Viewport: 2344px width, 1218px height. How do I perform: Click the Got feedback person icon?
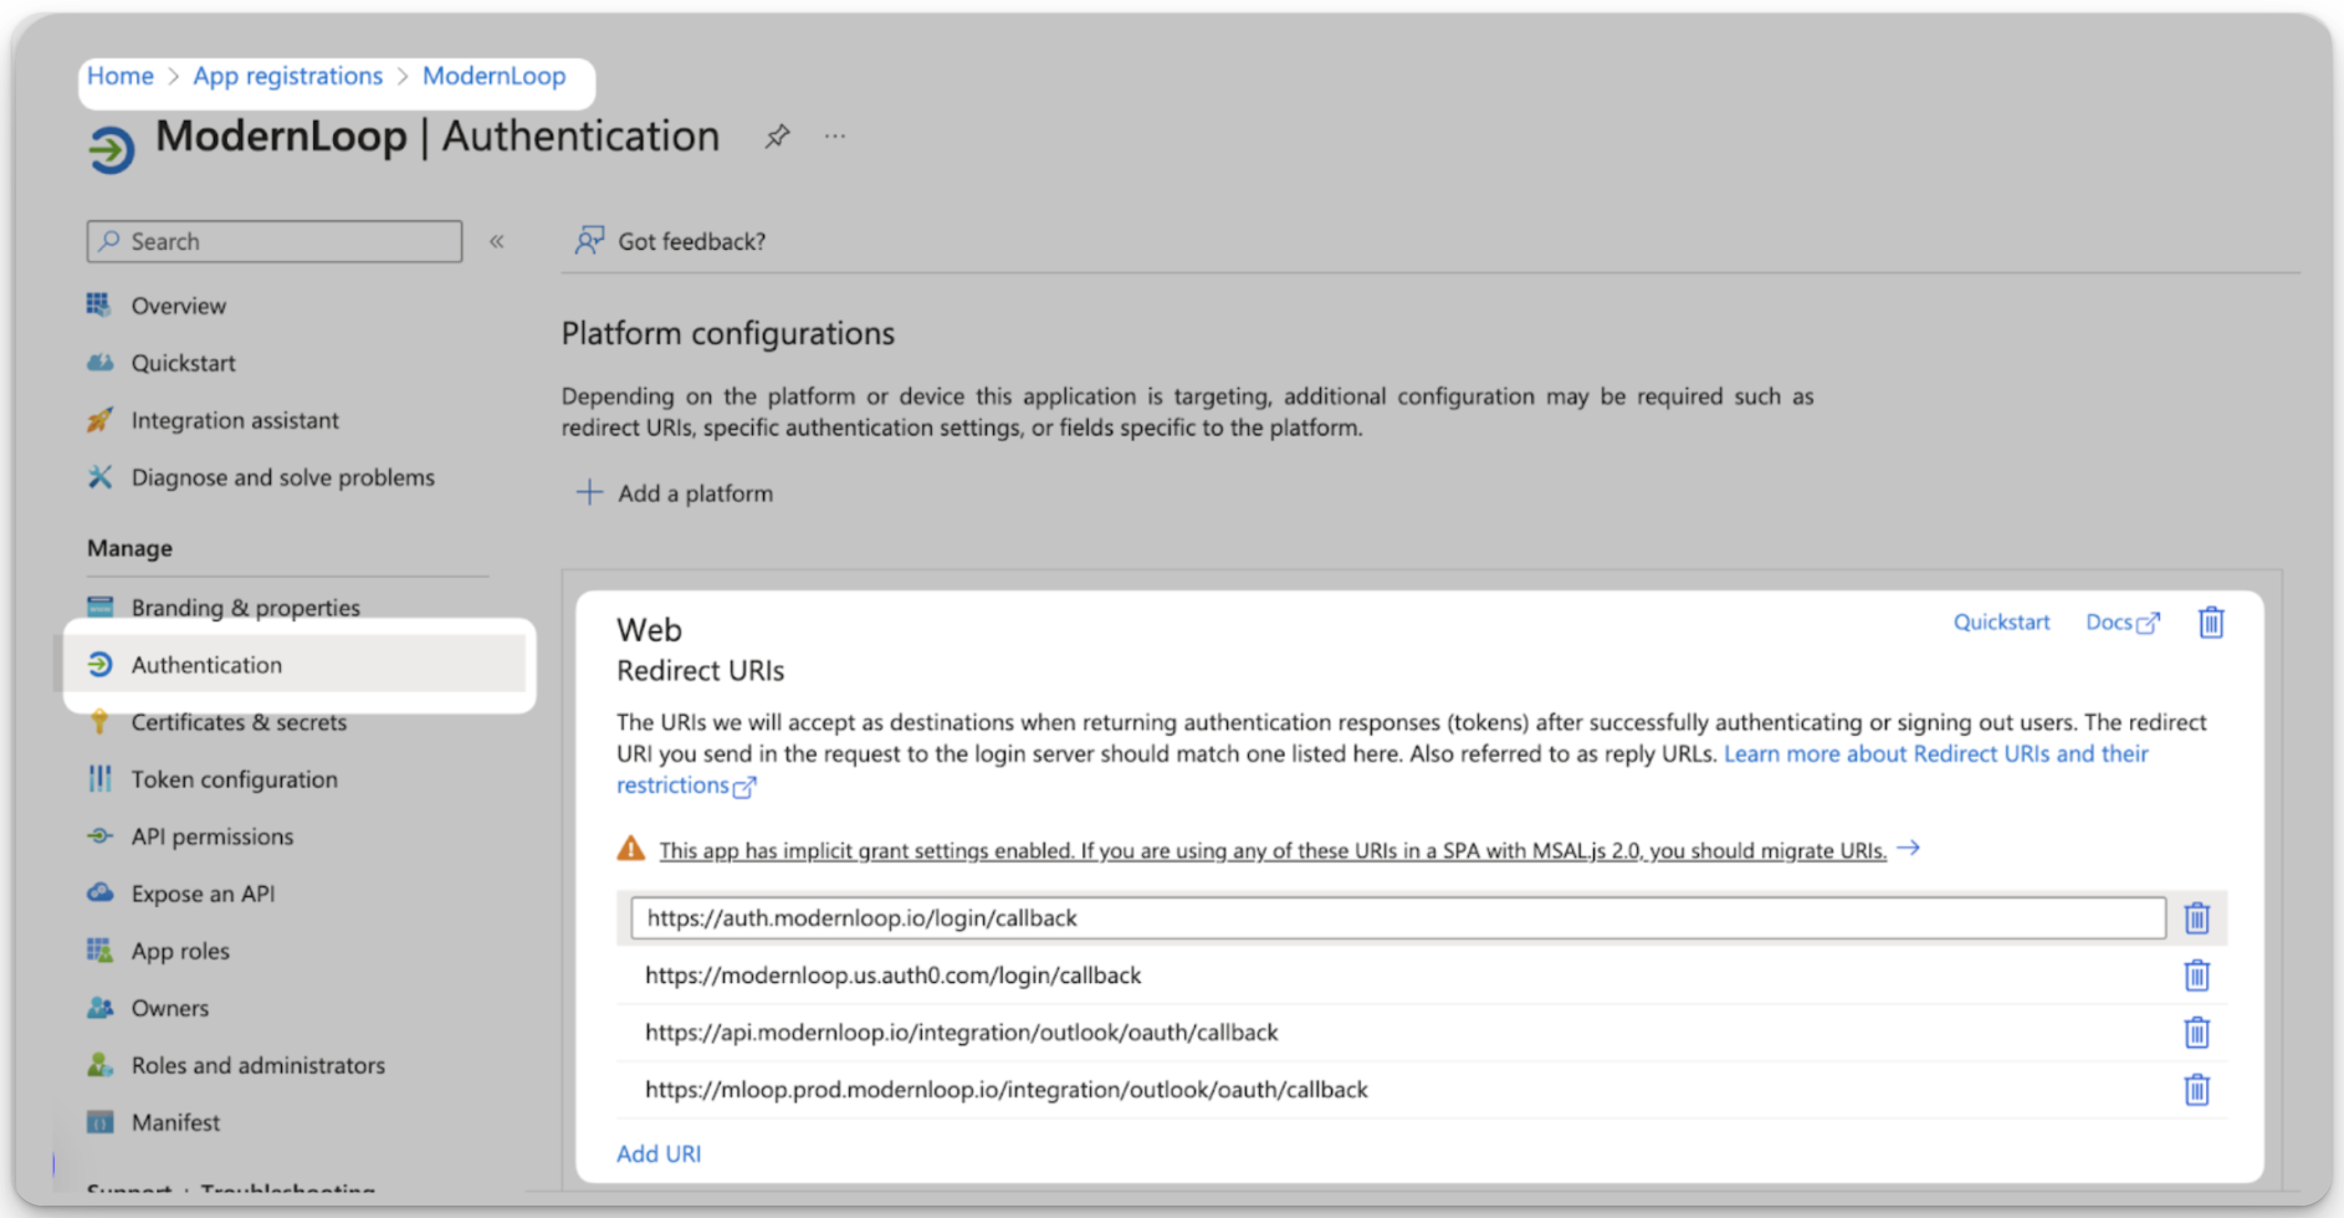588,240
